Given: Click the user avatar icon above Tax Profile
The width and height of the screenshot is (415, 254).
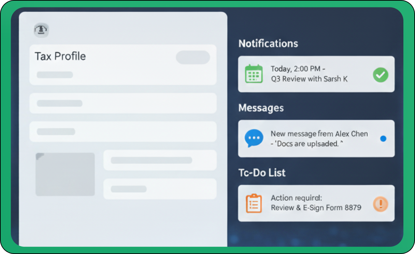Looking at the screenshot, I should coord(42,30).
